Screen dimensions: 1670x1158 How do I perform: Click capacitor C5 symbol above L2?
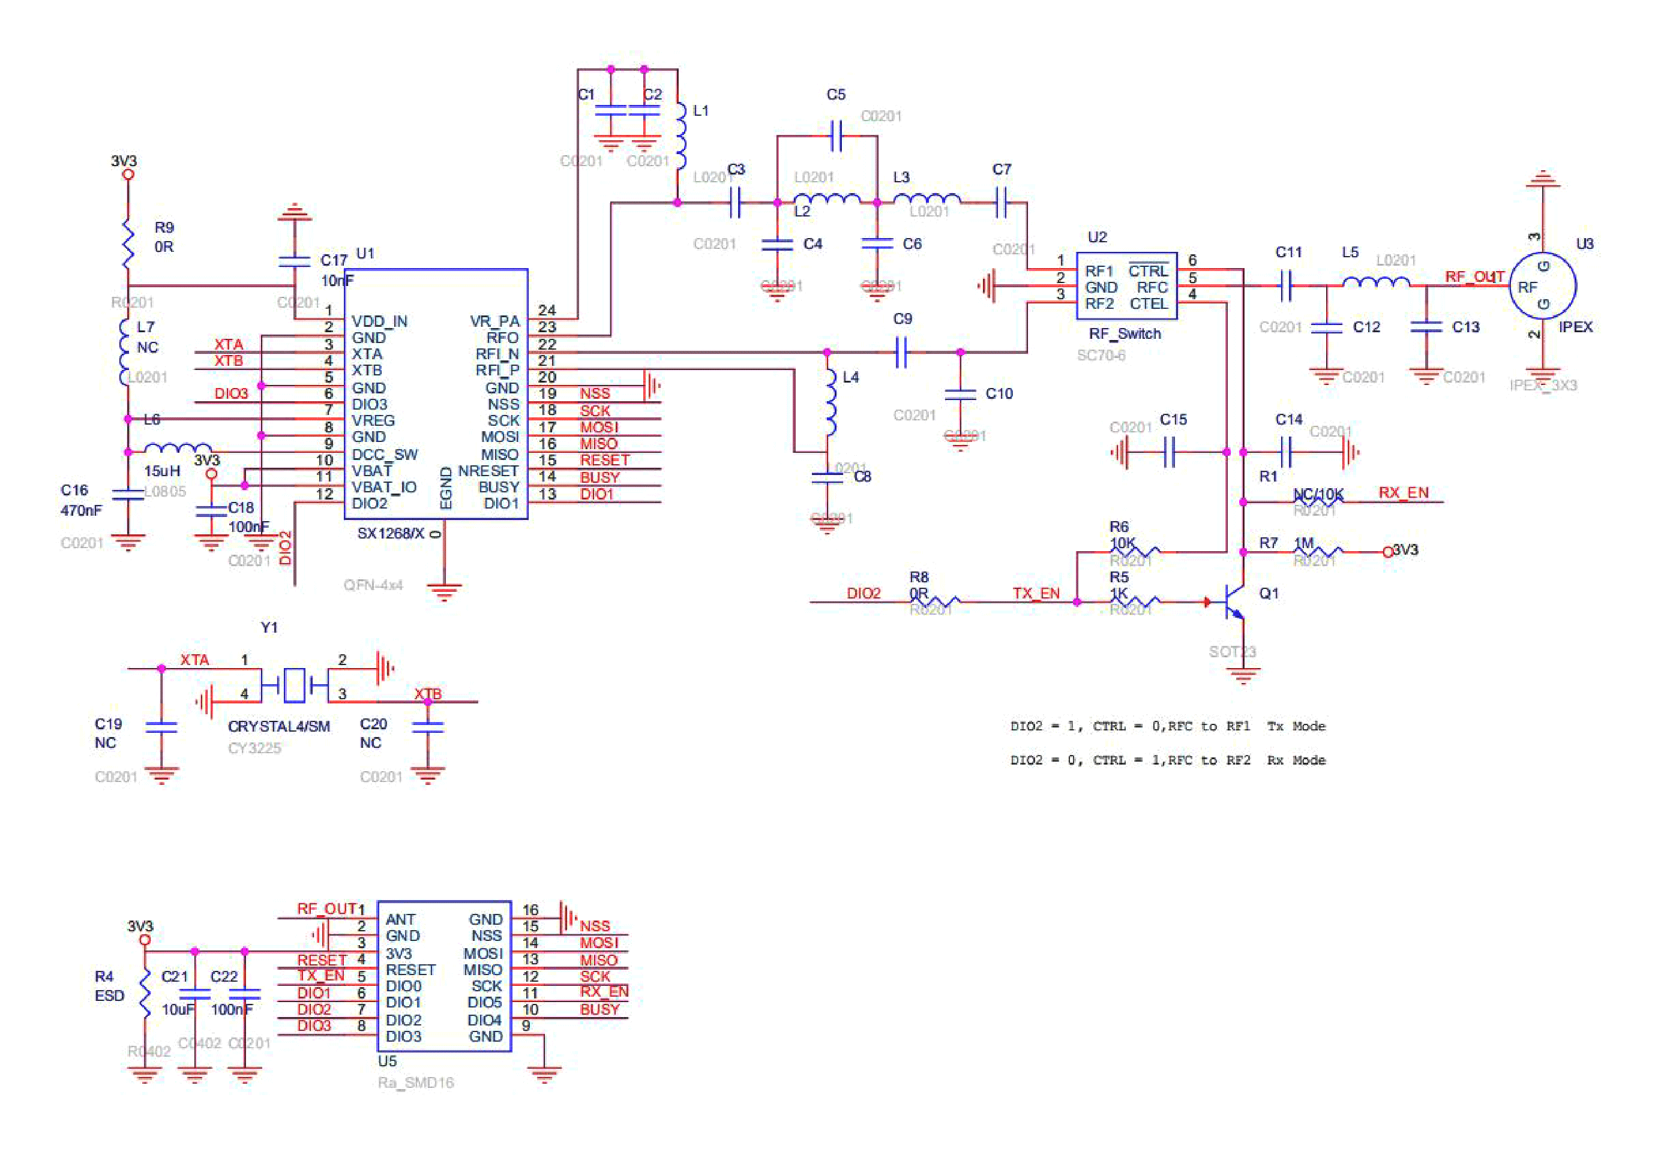836,136
